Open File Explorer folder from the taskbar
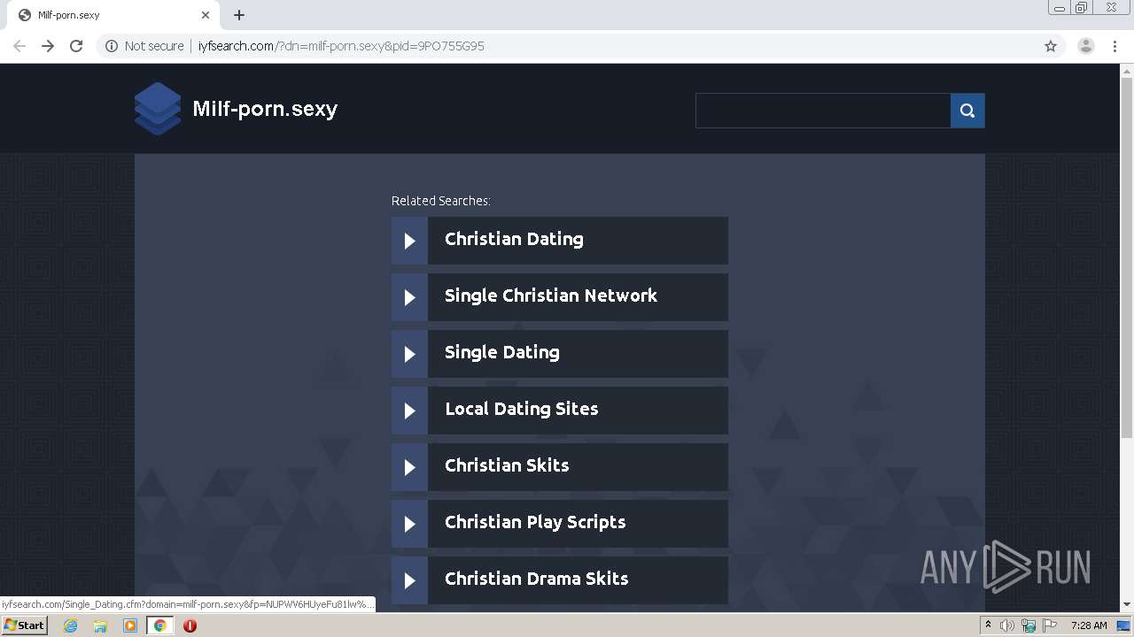 click(100, 625)
